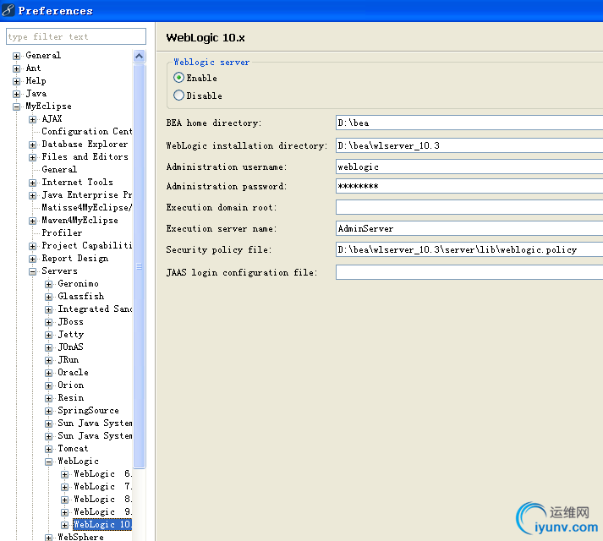Select Profiler tree item
Image resolution: width=603 pixels, height=541 pixels.
(x=62, y=233)
